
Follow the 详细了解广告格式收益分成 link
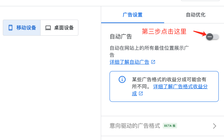180,86
